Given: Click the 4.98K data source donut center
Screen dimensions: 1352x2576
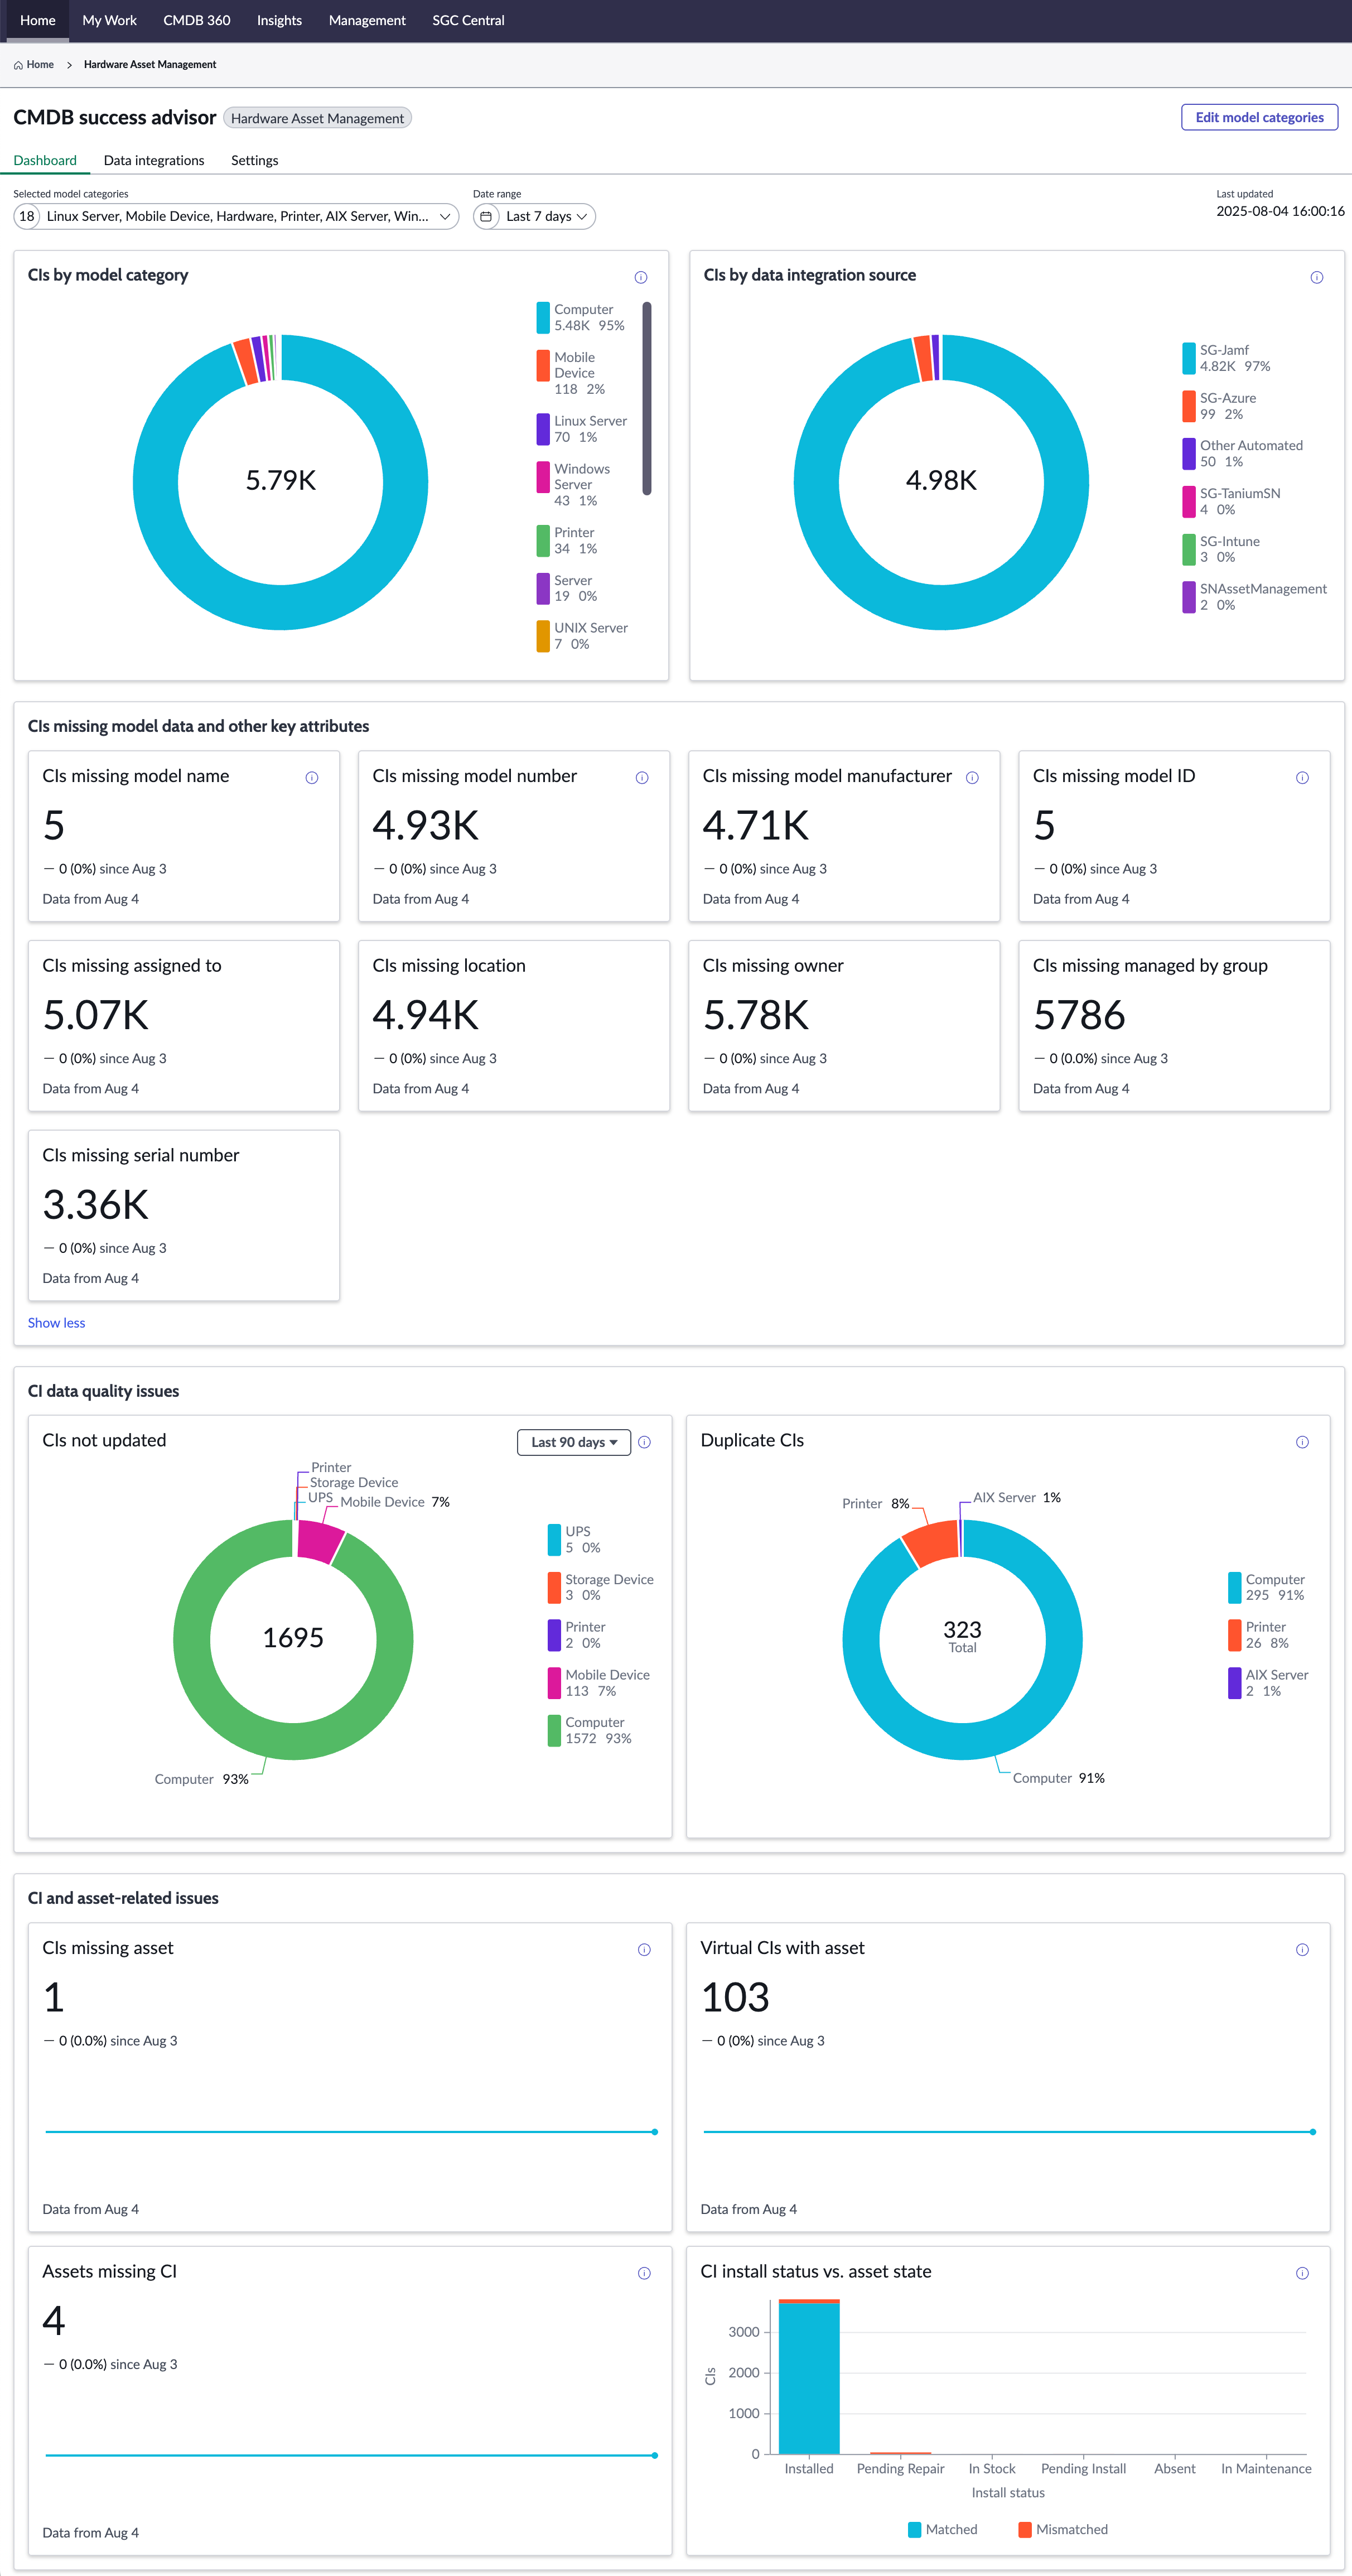Looking at the screenshot, I should 941,481.
